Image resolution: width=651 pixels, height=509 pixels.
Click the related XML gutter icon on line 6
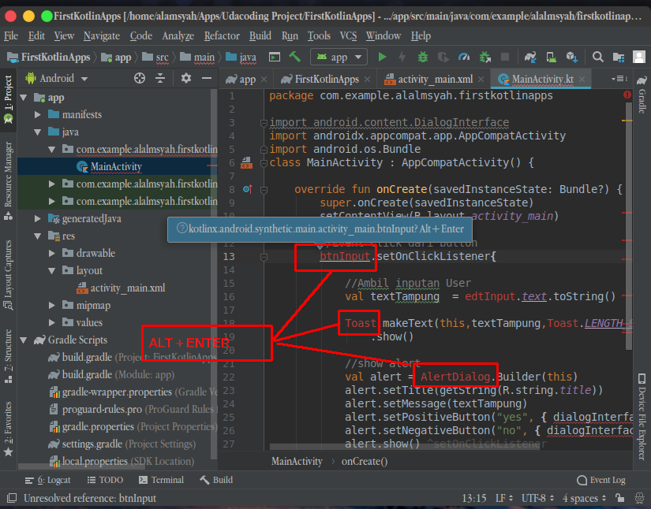[247, 162]
